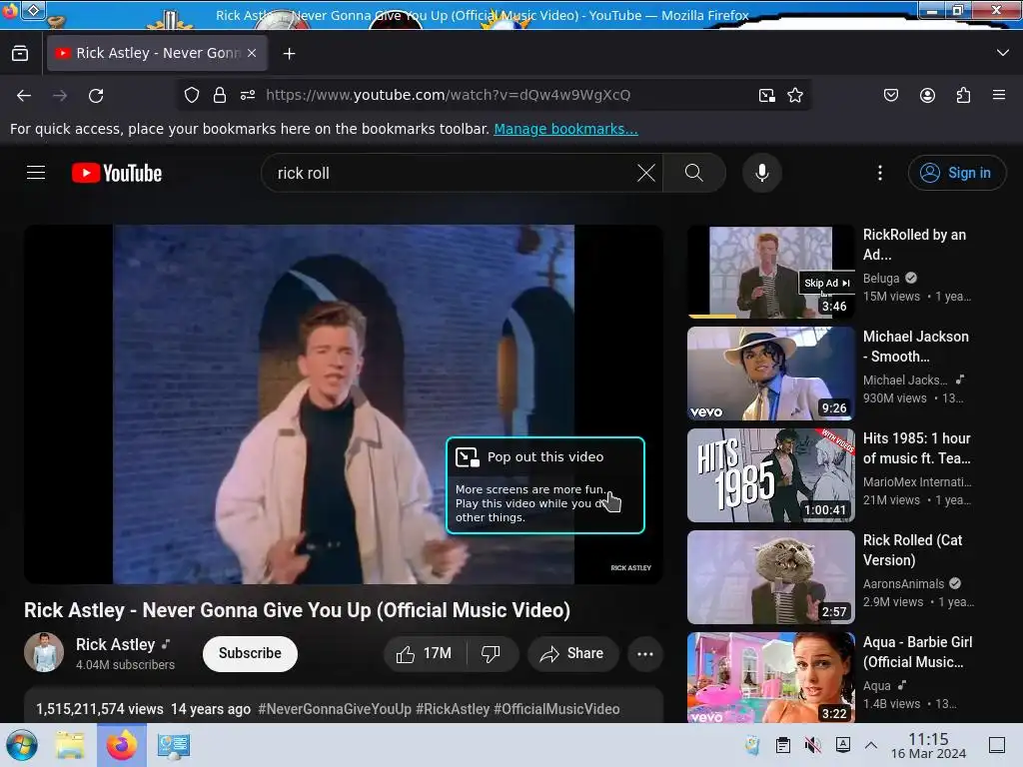Open more actions ellipsis under video
This screenshot has height=767, width=1023.
(x=644, y=653)
